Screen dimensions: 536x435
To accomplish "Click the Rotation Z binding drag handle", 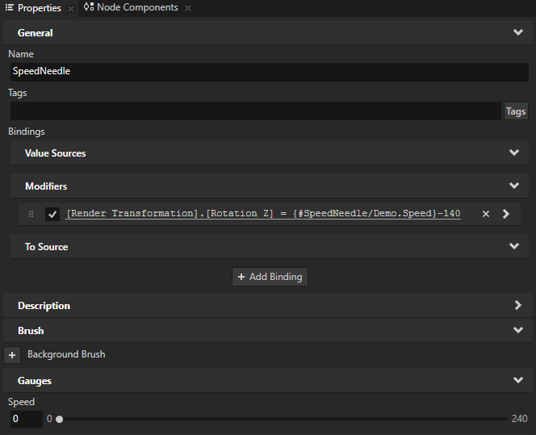I will (31, 214).
